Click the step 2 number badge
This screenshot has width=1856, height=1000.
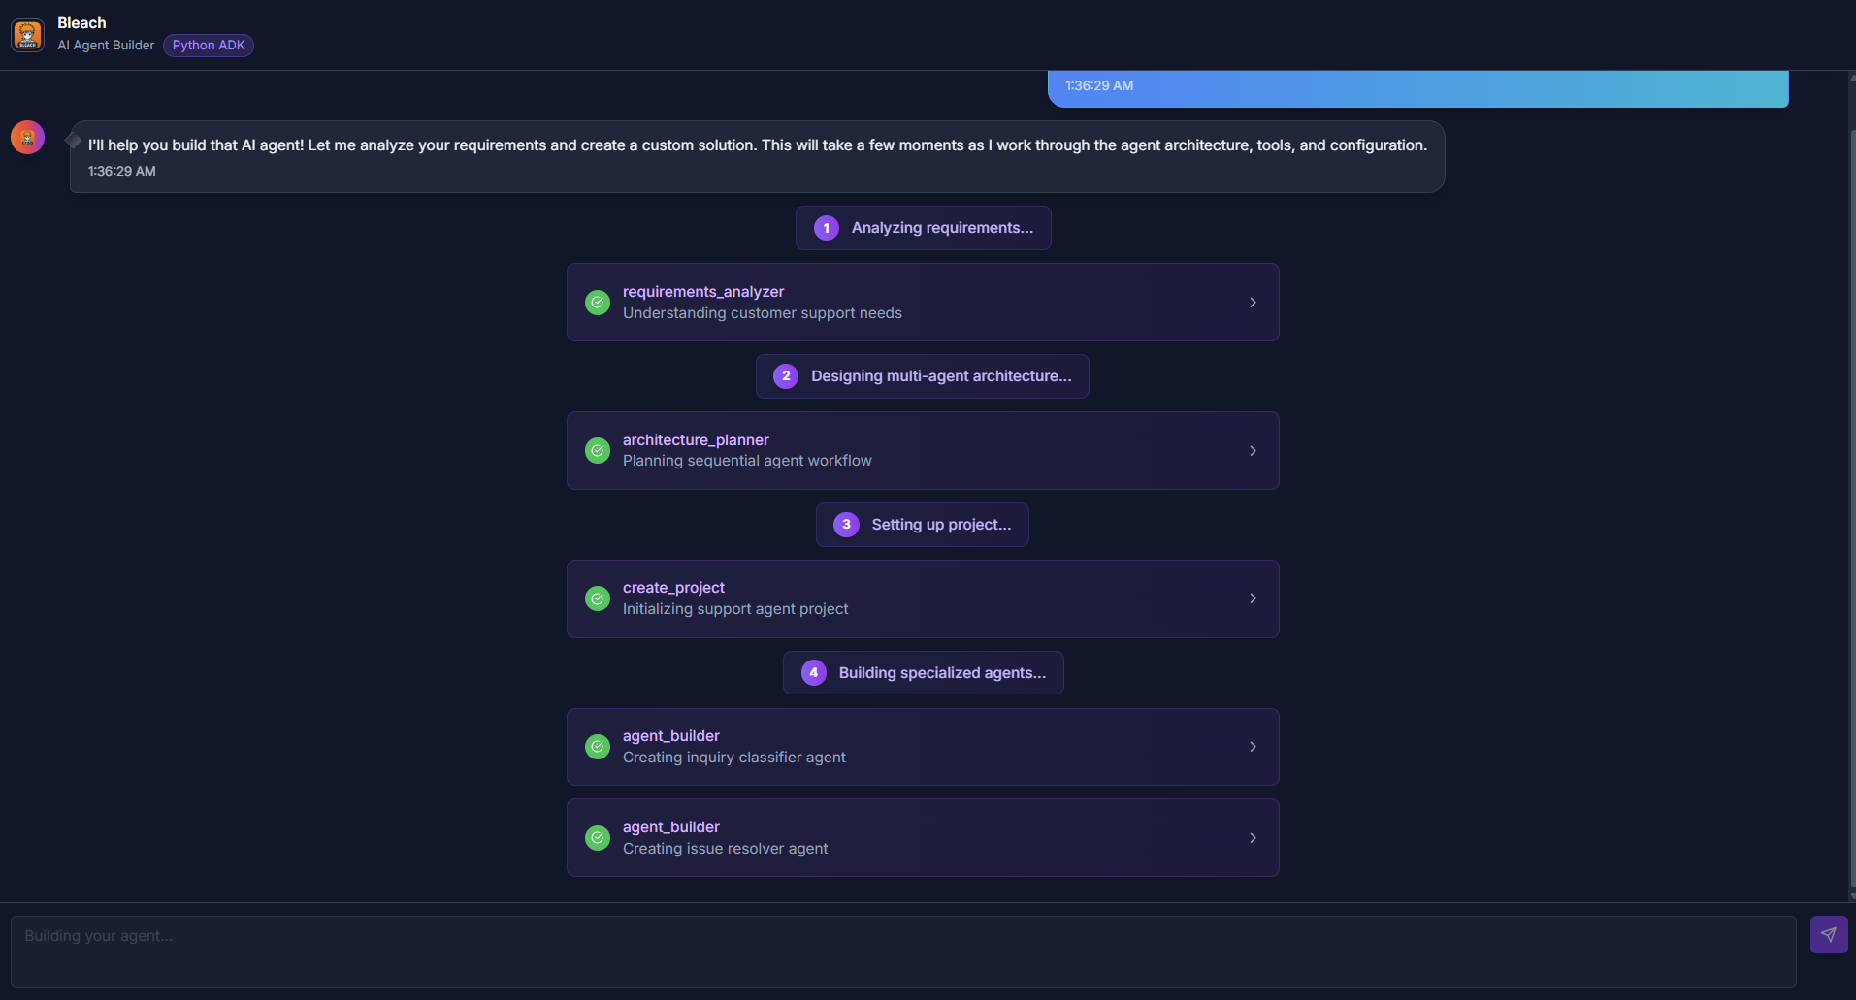(x=786, y=376)
